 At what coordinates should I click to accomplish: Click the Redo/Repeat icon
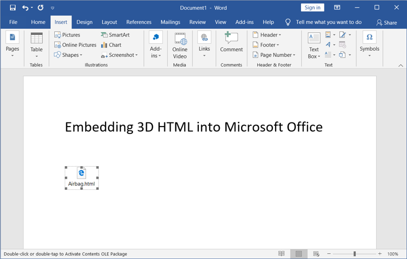click(x=41, y=7)
